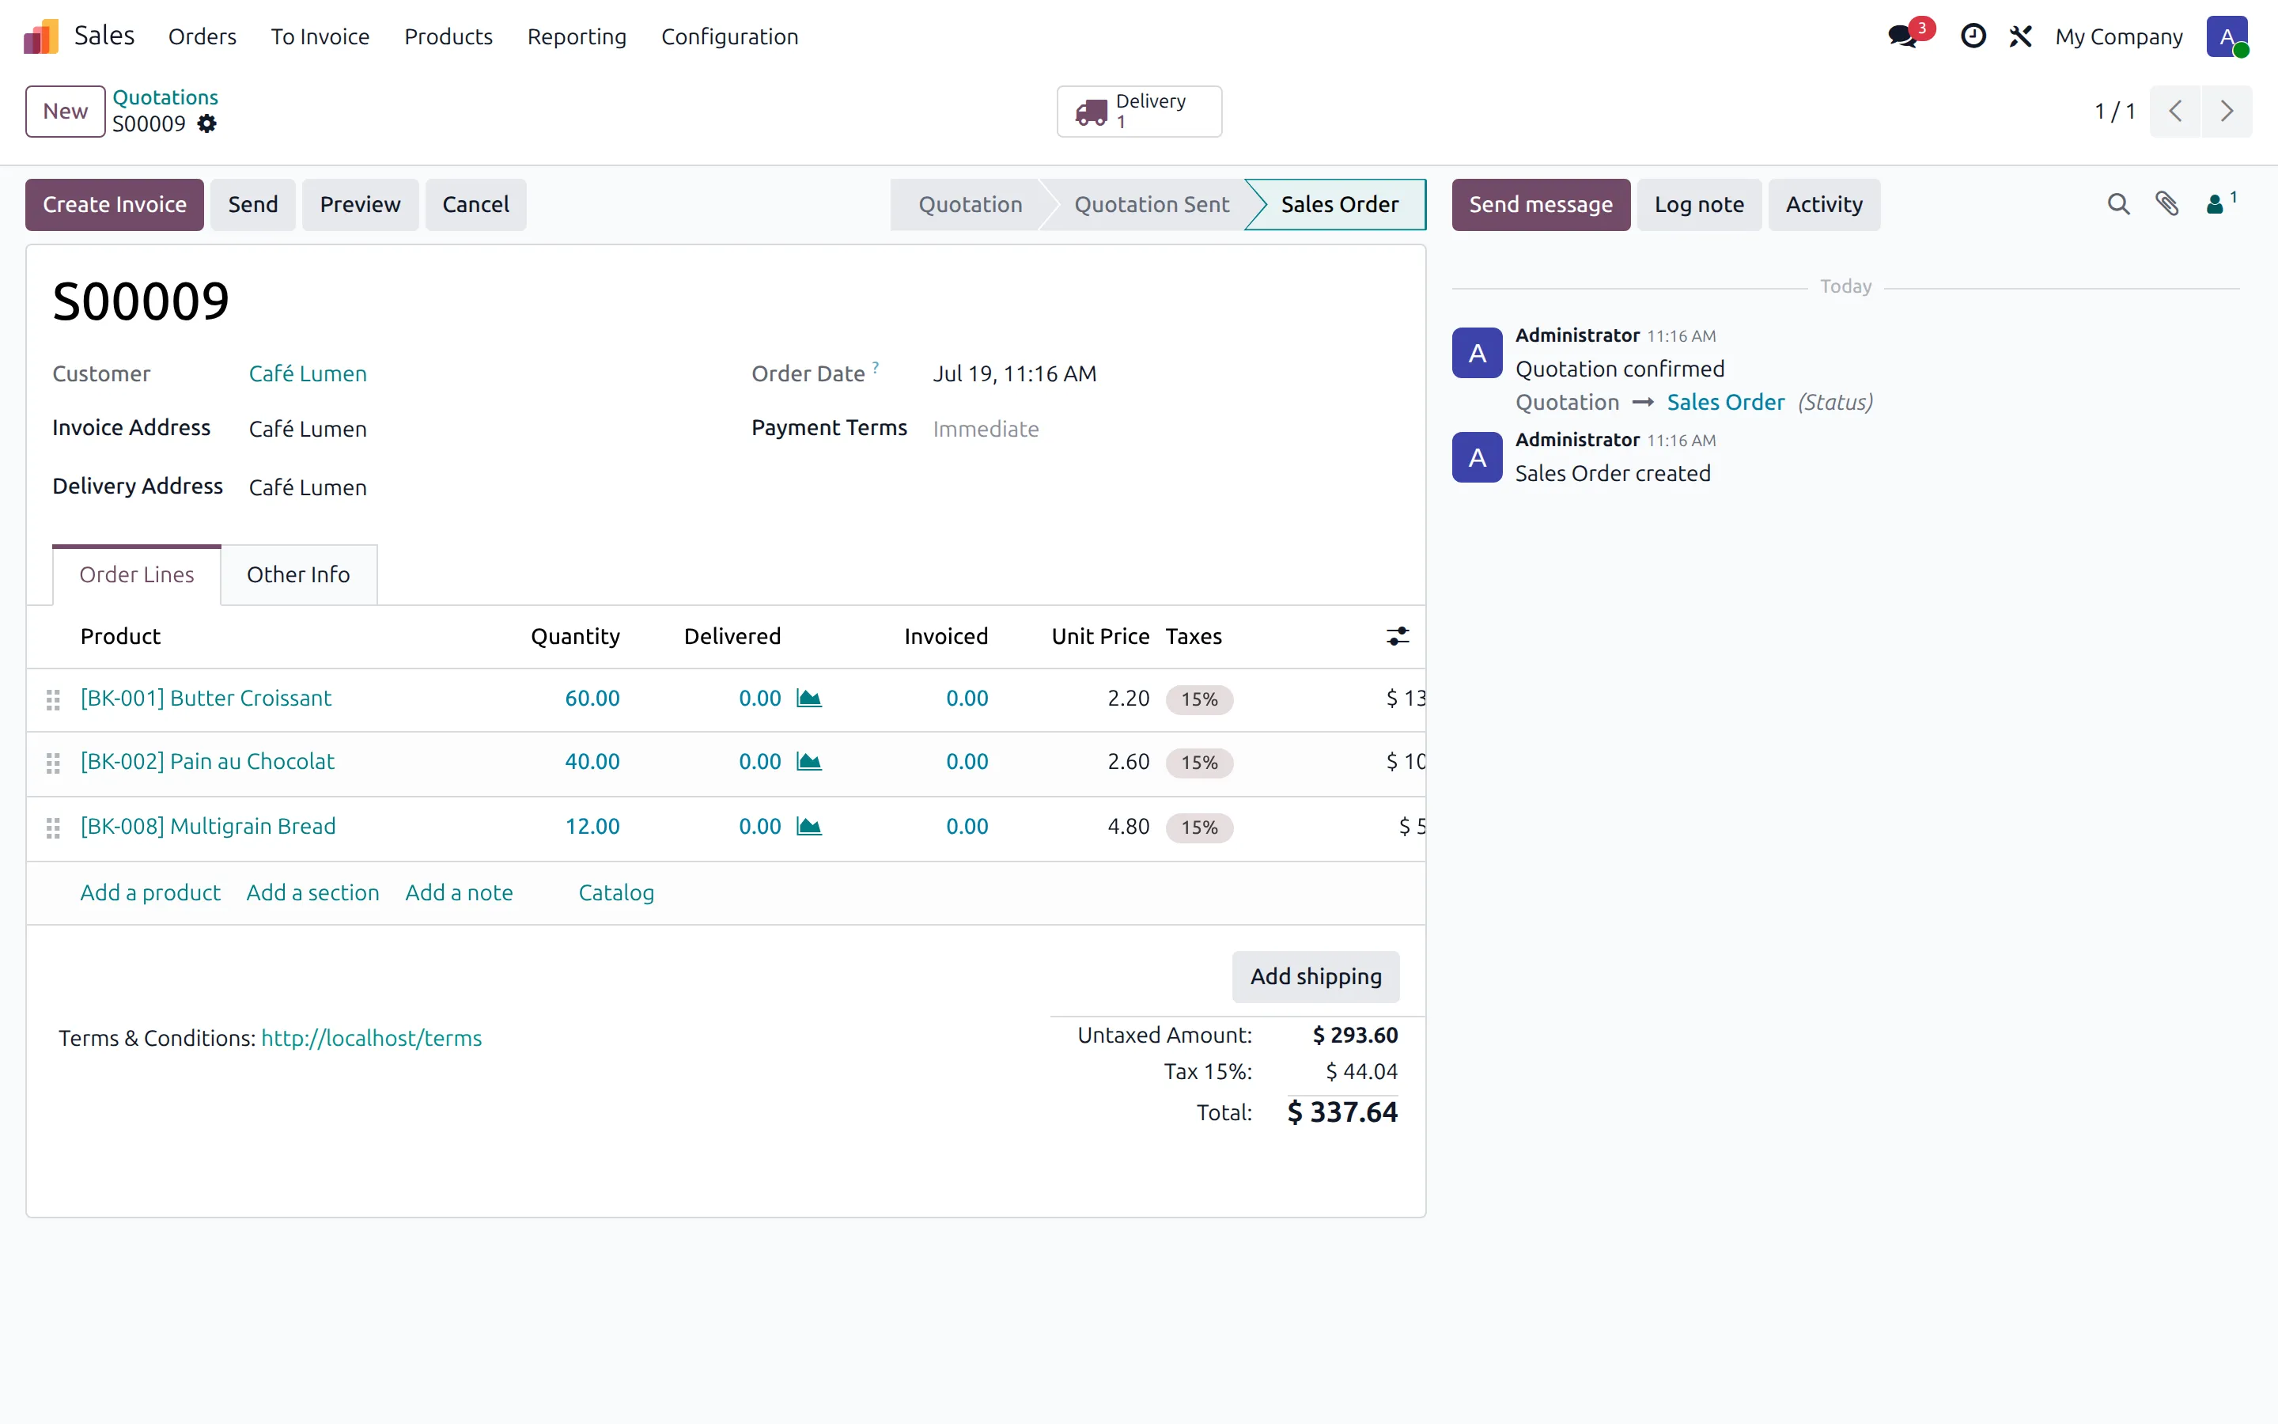
Task: Click the Create Invoice button
Action: pos(115,204)
